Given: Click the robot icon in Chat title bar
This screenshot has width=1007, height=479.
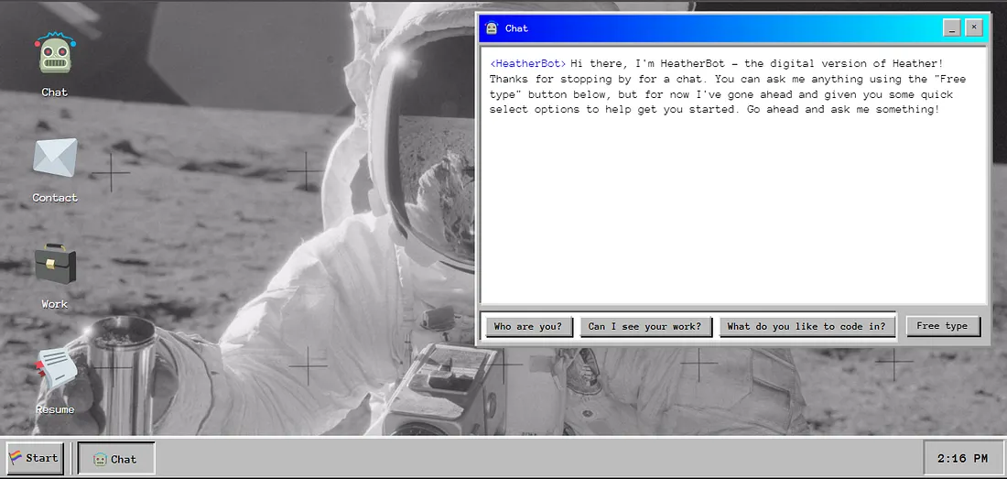Looking at the screenshot, I should click(492, 28).
